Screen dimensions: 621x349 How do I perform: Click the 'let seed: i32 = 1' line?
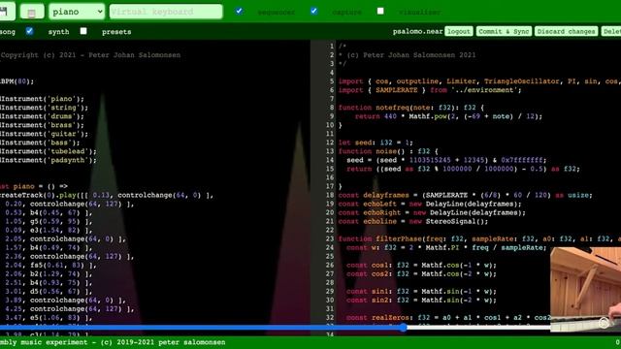point(376,143)
